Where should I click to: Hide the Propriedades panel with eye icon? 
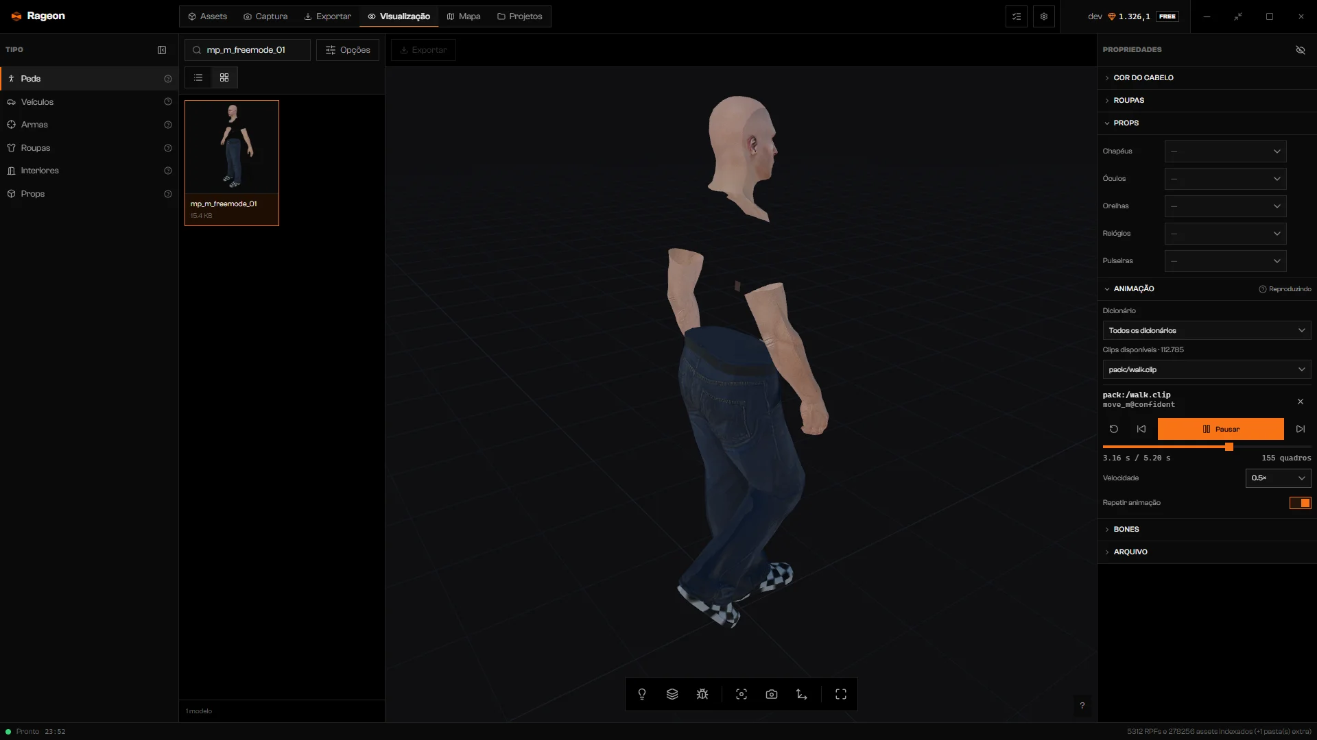(x=1300, y=50)
